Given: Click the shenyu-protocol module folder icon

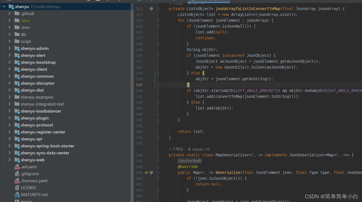Looking at the screenshot, I should click(x=17, y=125).
